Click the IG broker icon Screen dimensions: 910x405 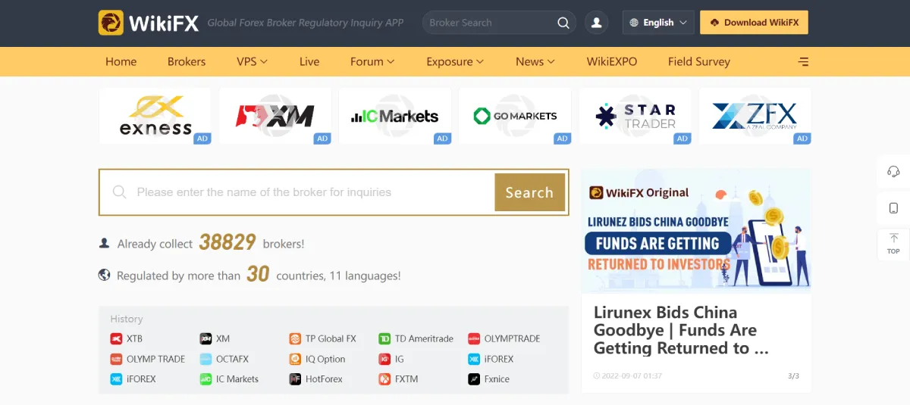pos(384,359)
